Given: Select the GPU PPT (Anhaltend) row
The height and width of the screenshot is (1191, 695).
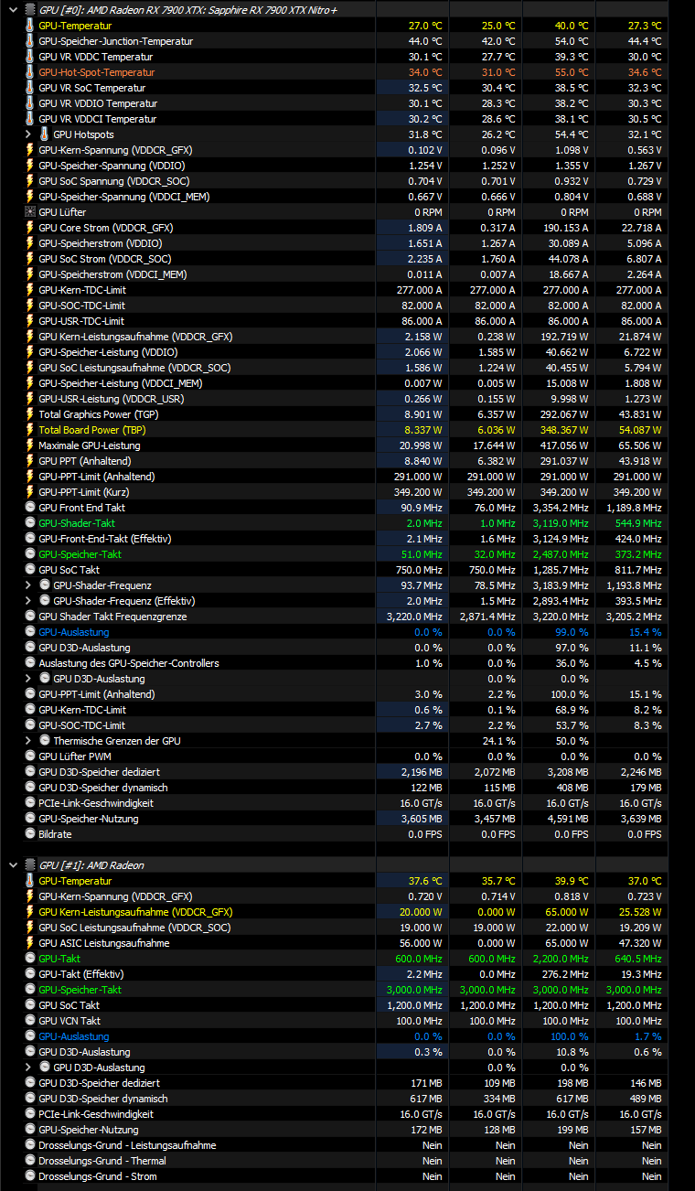Looking at the screenshot, I should click(346, 461).
